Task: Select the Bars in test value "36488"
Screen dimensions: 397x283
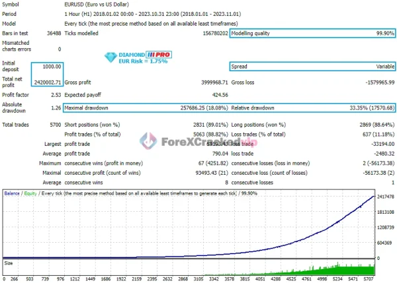Action: pos(54,34)
